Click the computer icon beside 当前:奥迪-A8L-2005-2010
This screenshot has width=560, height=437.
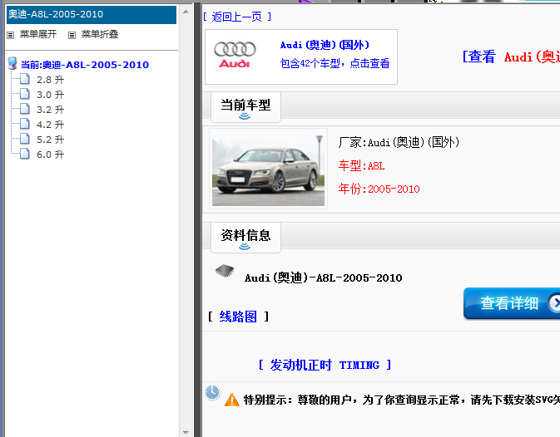coord(12,64)
